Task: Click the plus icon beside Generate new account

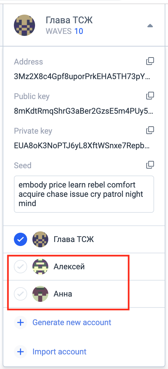Action: [x=21, y=322]
